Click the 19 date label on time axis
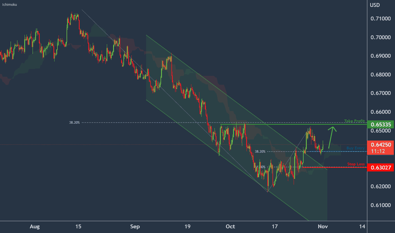Image resolution: width=395 pixels, height=233 pixels. (187, 227)
